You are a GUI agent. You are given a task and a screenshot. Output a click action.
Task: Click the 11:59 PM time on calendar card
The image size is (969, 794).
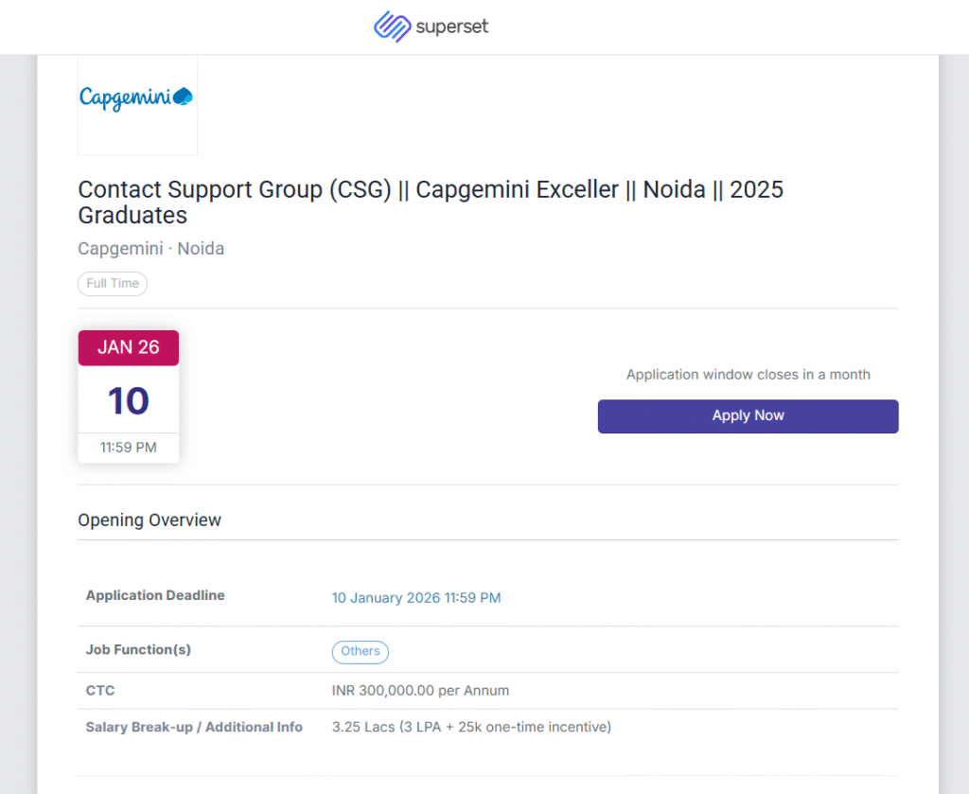pos(129,448)
